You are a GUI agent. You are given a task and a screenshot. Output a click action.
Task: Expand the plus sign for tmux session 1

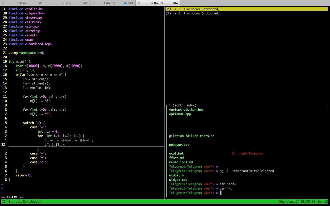click(176, 9)
